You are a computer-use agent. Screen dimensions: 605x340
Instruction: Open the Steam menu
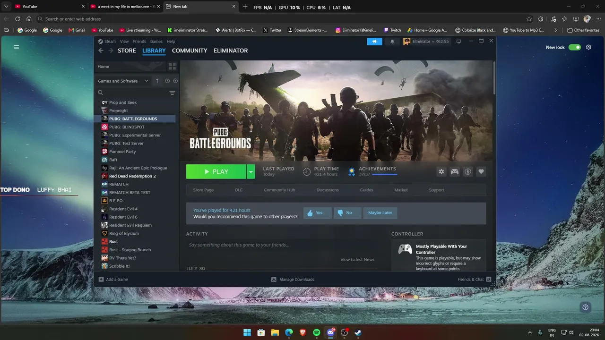(110, 42)
